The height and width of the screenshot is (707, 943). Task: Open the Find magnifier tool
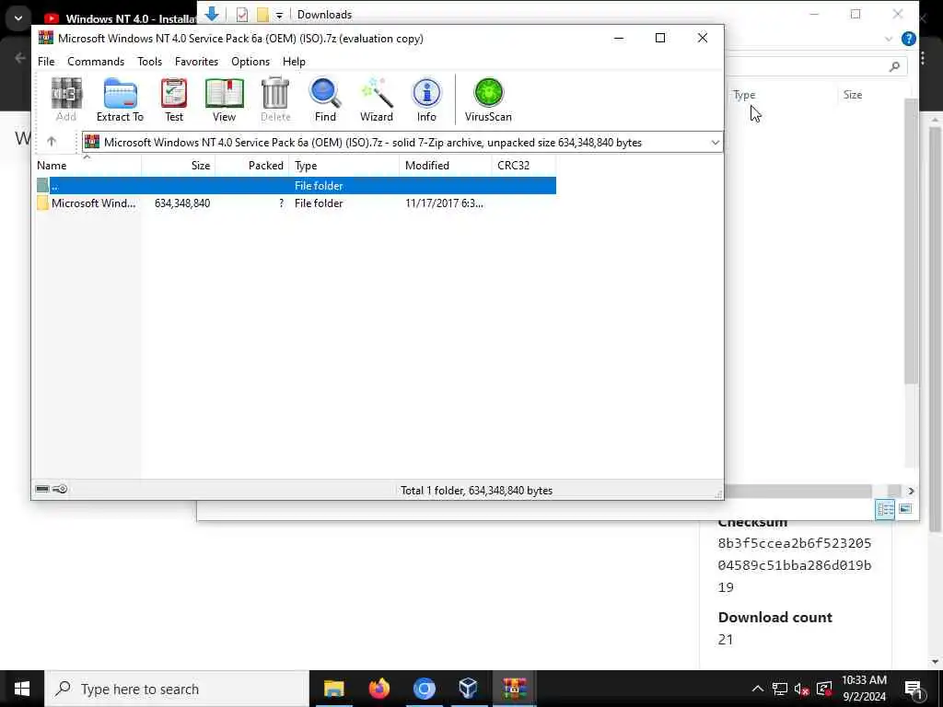[x=325, y=99]
